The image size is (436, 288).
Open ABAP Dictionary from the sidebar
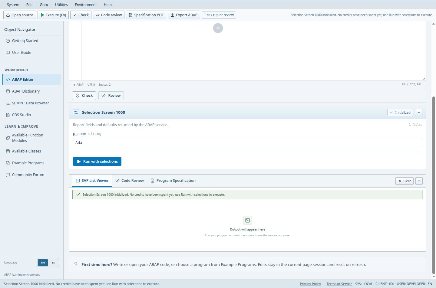pyautogui.click(x=31, y=91)
